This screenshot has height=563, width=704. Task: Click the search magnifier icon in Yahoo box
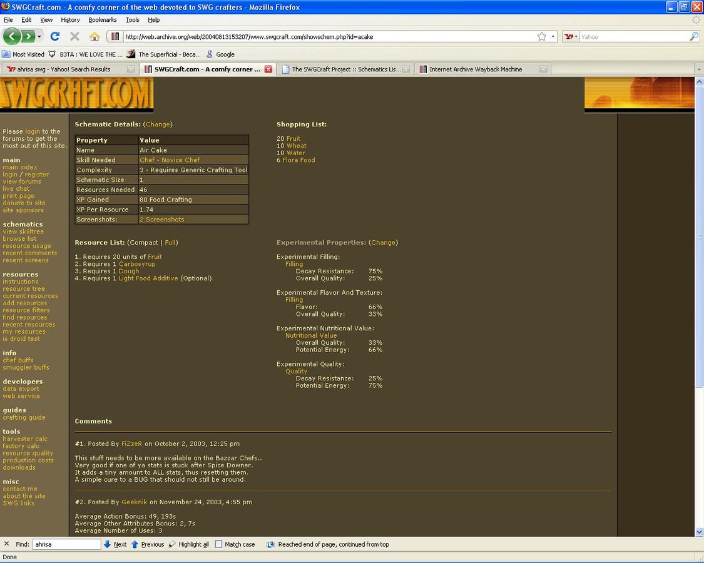click(x=693, y=36)
